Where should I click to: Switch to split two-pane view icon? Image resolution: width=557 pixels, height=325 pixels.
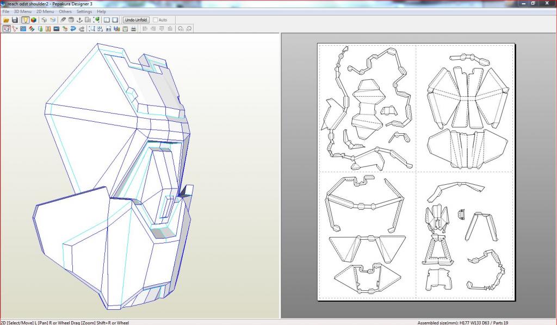pos(107,20)
